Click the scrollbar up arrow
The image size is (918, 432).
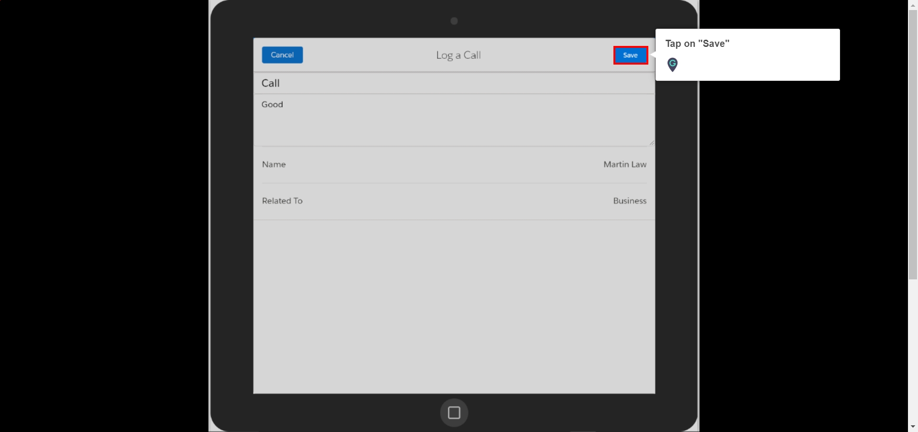coord(913,4)
